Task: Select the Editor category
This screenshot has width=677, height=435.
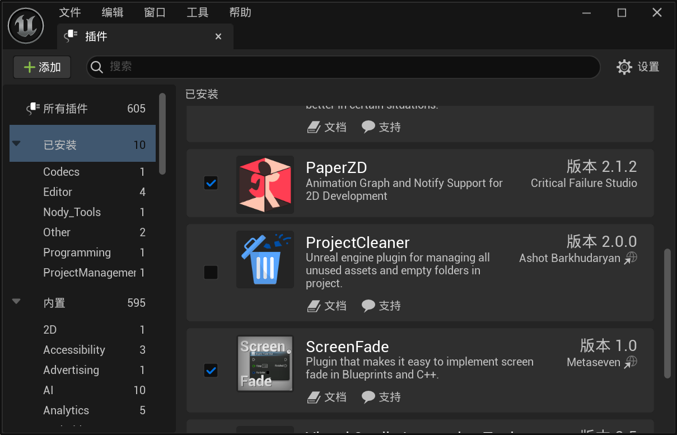Action: (82, 192)
